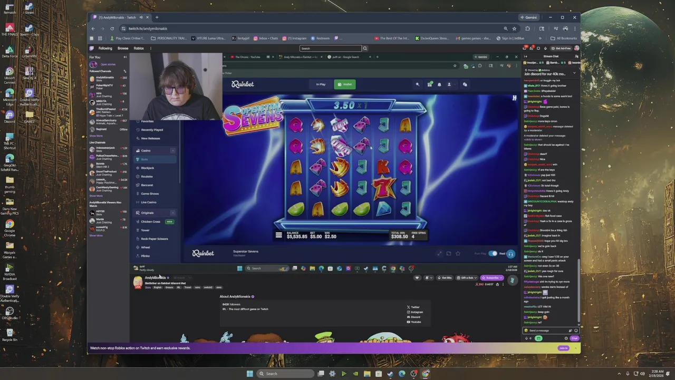
Task: Click the Get Ad-Free button
Action: pyautogui.click(x=560, y=48)
